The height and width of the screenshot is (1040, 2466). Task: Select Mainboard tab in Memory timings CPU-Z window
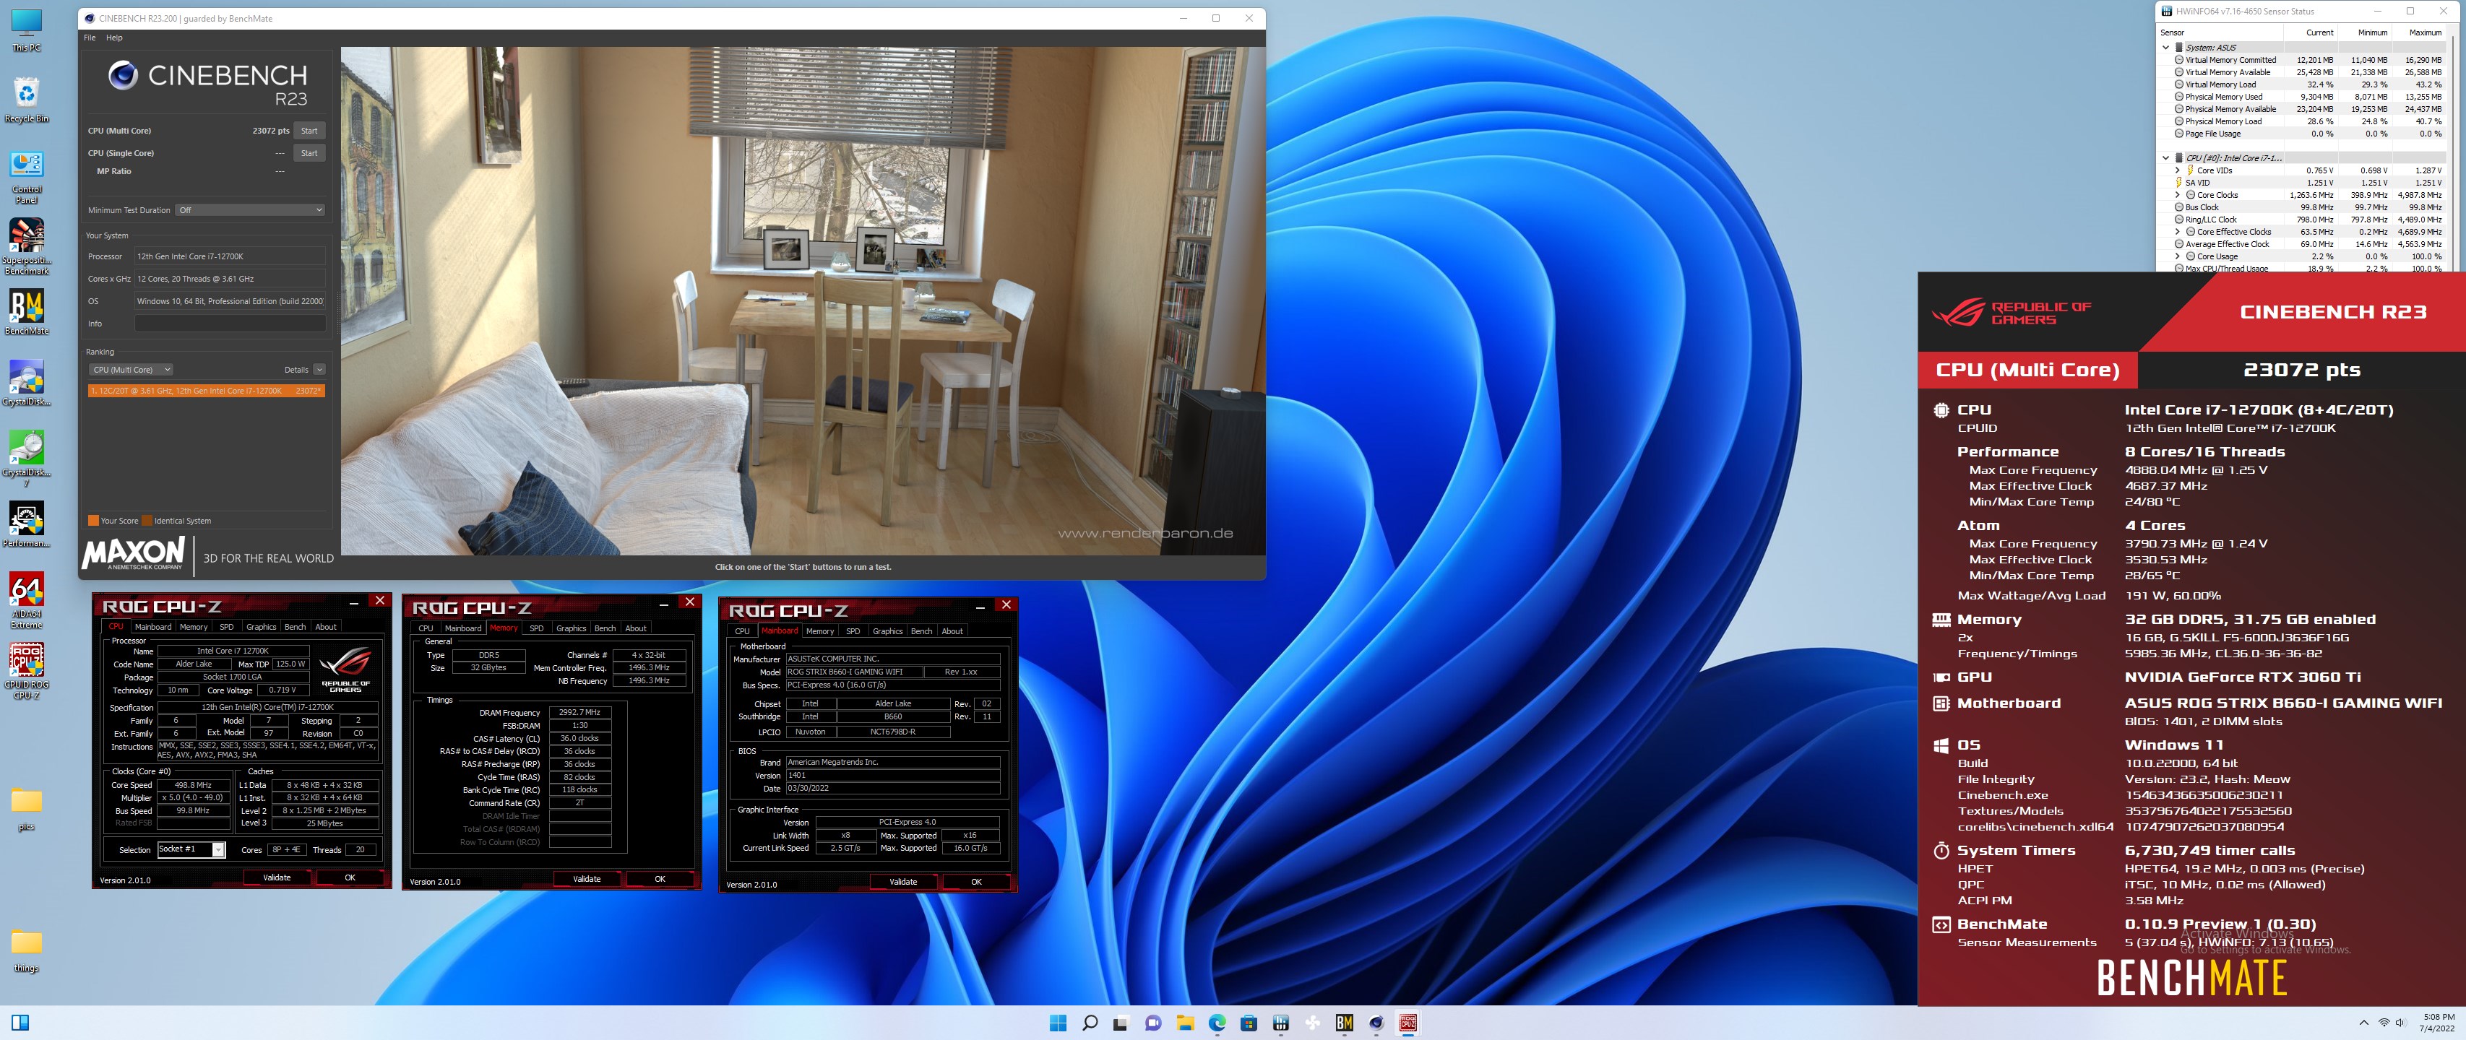pyautogui.click(x=463, y=628)
